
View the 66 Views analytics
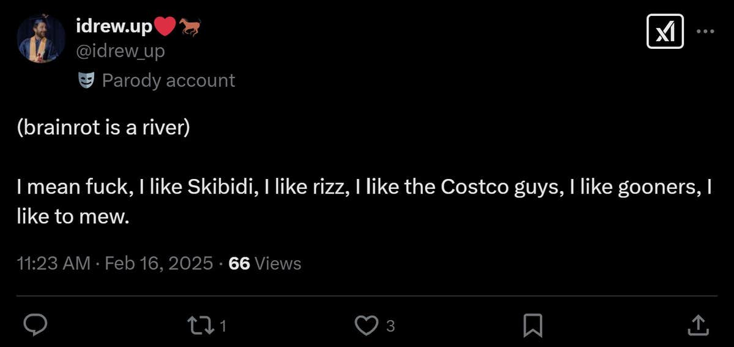point(265,263)
